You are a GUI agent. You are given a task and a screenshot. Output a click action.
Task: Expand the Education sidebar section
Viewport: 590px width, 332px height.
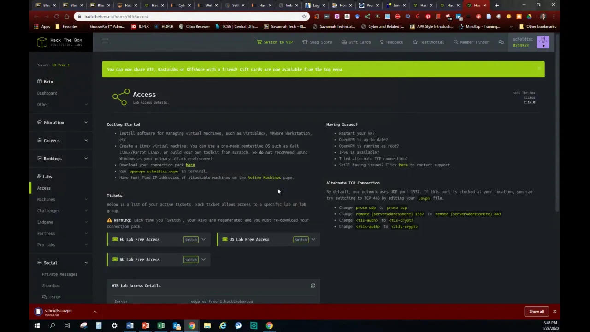62,122
